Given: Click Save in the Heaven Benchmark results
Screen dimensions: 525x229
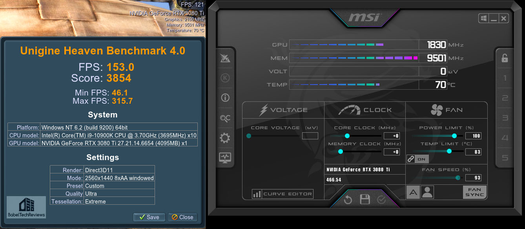Looking at the screenshot, I should click(149, 217).
